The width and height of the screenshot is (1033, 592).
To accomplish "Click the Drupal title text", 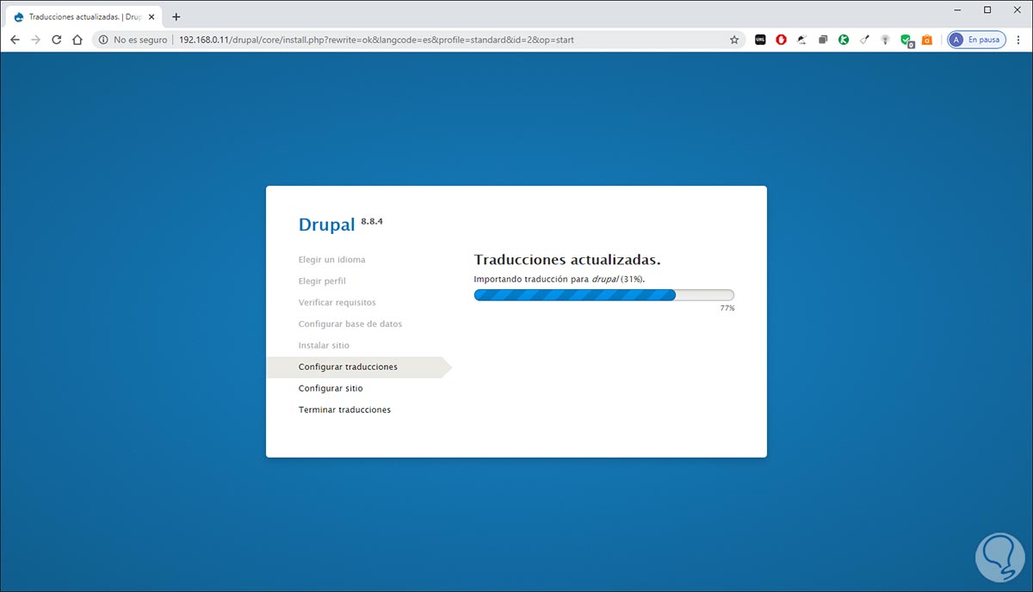I will point(326,225).
